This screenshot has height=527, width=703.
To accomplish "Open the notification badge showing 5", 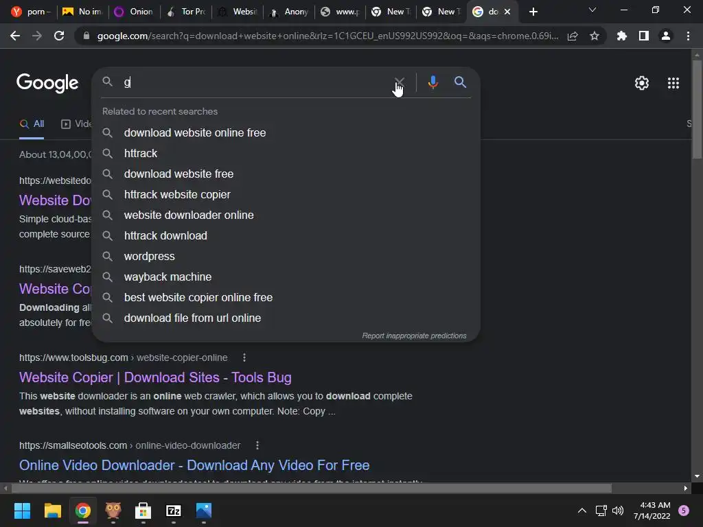I will click(x=683, y=511).
